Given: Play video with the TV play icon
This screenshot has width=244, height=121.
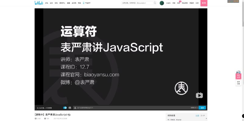Looking at the screenshot, I should pyautogui.click(x=199, y=95).
